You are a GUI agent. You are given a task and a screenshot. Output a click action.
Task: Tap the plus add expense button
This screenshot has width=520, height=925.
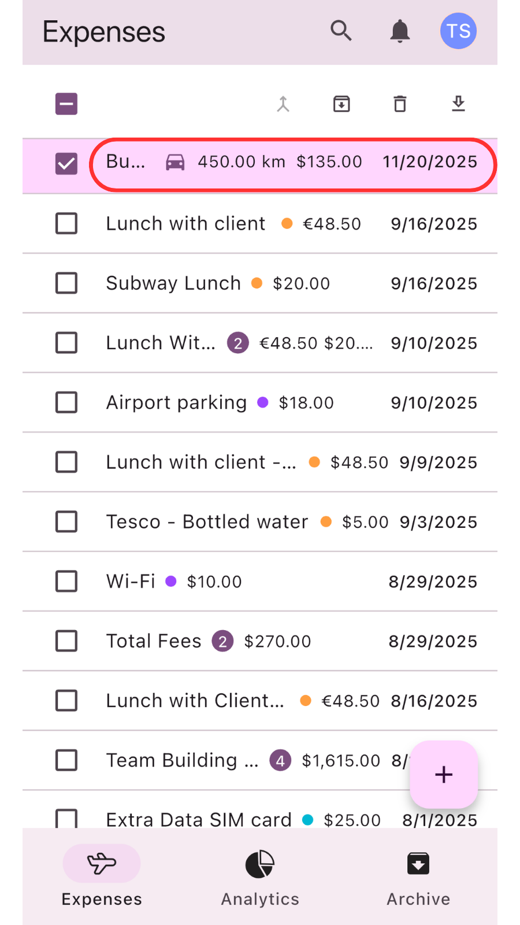pos(444,774)
